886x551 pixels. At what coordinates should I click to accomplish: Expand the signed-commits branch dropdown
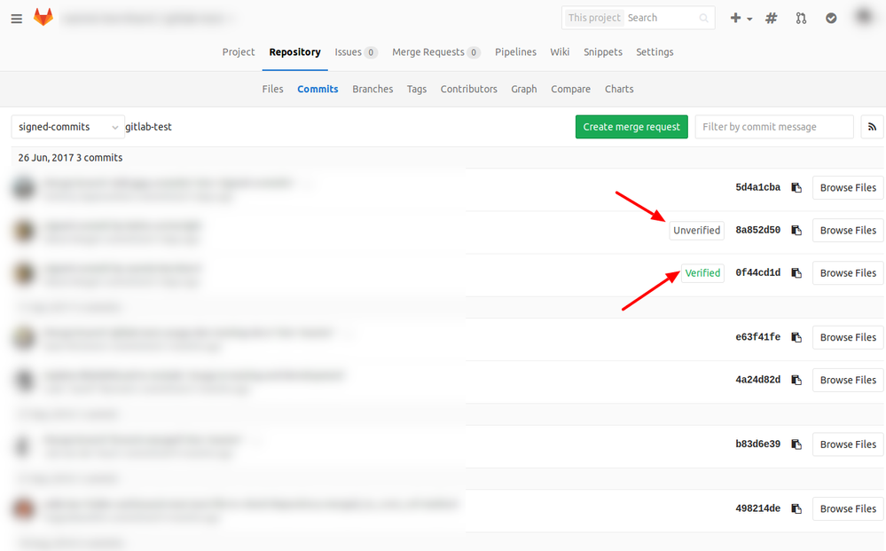pos(67,127)
